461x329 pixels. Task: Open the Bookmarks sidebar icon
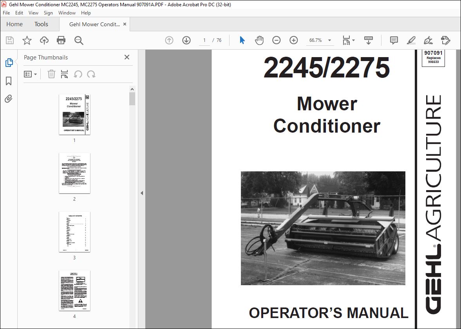click(9, 81)
